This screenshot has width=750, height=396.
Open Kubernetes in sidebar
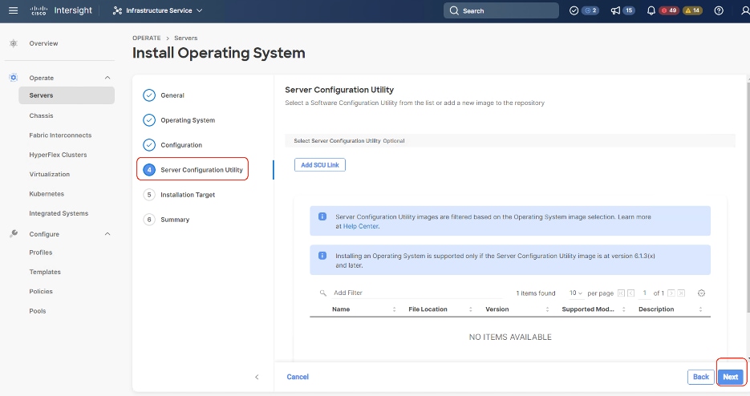[x=47, y=194]
